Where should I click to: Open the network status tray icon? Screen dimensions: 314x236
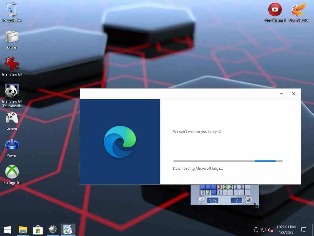click(x=263, y=230)
